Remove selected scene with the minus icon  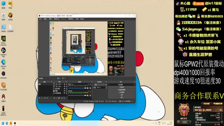pyautogui.click(x=42, y=98)
